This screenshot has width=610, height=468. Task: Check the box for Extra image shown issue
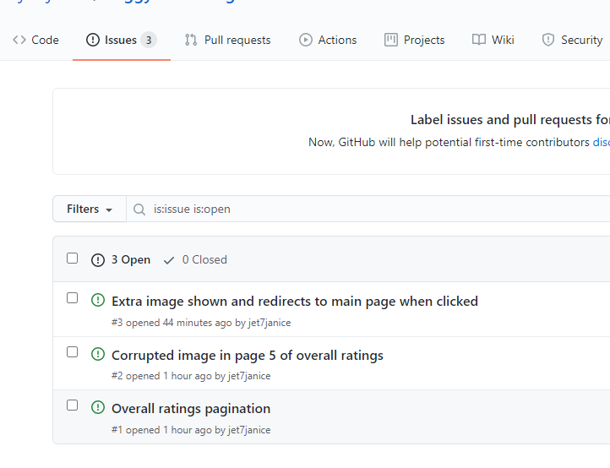point(72,298)
